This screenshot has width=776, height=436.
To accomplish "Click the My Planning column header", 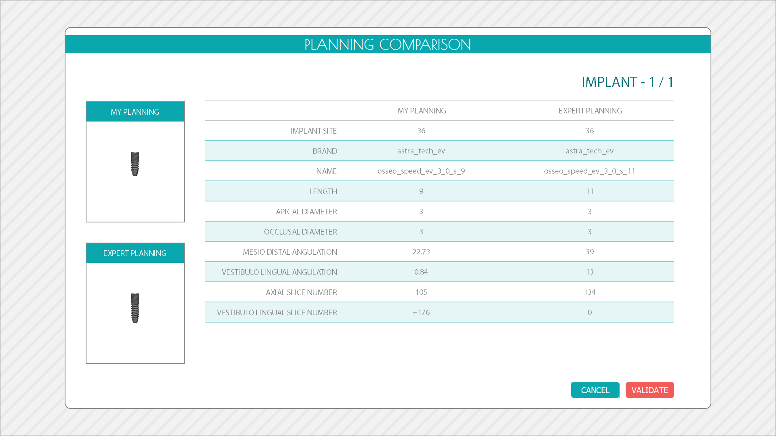I will 422,111.
